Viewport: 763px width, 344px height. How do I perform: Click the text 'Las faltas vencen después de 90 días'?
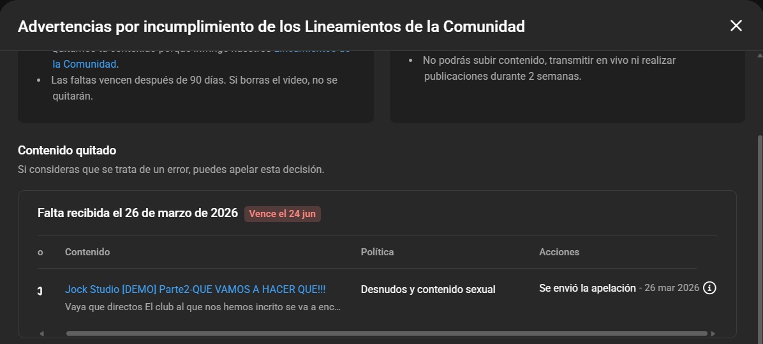[138, 80]
